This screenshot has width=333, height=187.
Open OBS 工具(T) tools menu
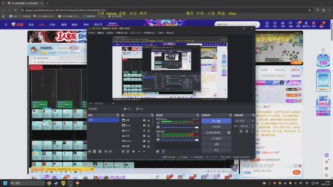pyautogui.click(x=161, y=33)
